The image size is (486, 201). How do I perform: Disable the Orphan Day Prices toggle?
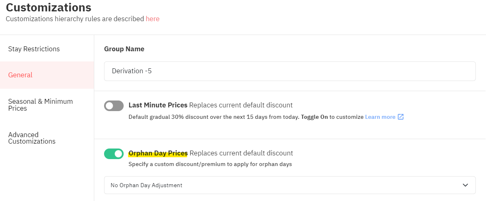click(x=114, y=153)
